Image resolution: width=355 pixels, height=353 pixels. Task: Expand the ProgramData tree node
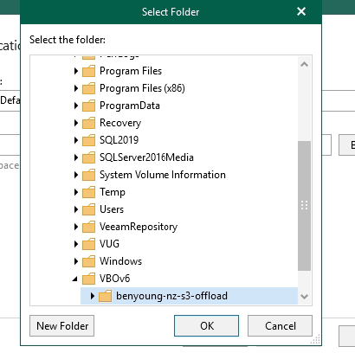coord(76,106)
